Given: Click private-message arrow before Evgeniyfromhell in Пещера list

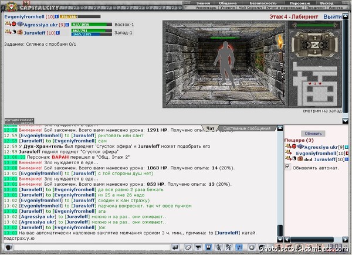Looking at the screenshot, I should [x=288, y=152].
